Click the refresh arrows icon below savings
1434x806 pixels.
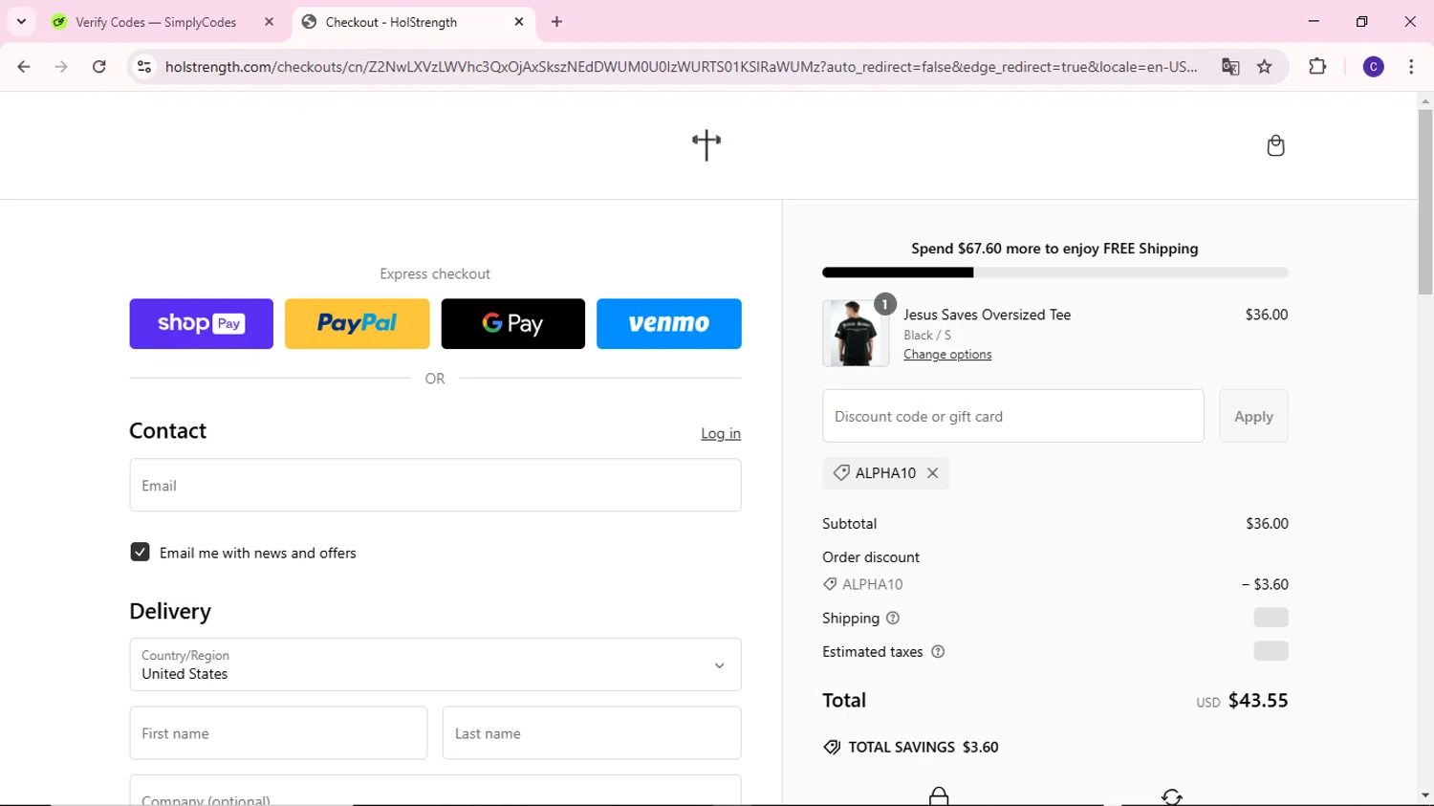pos(1172,796)
